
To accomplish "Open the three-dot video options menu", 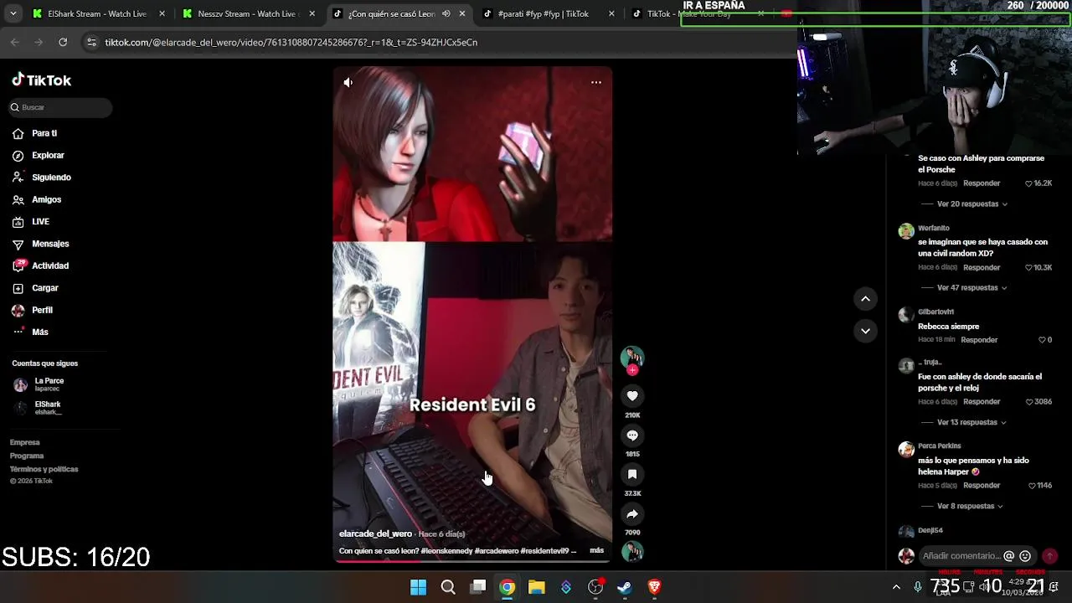I will pyautogui.click(x=596, y=82).
